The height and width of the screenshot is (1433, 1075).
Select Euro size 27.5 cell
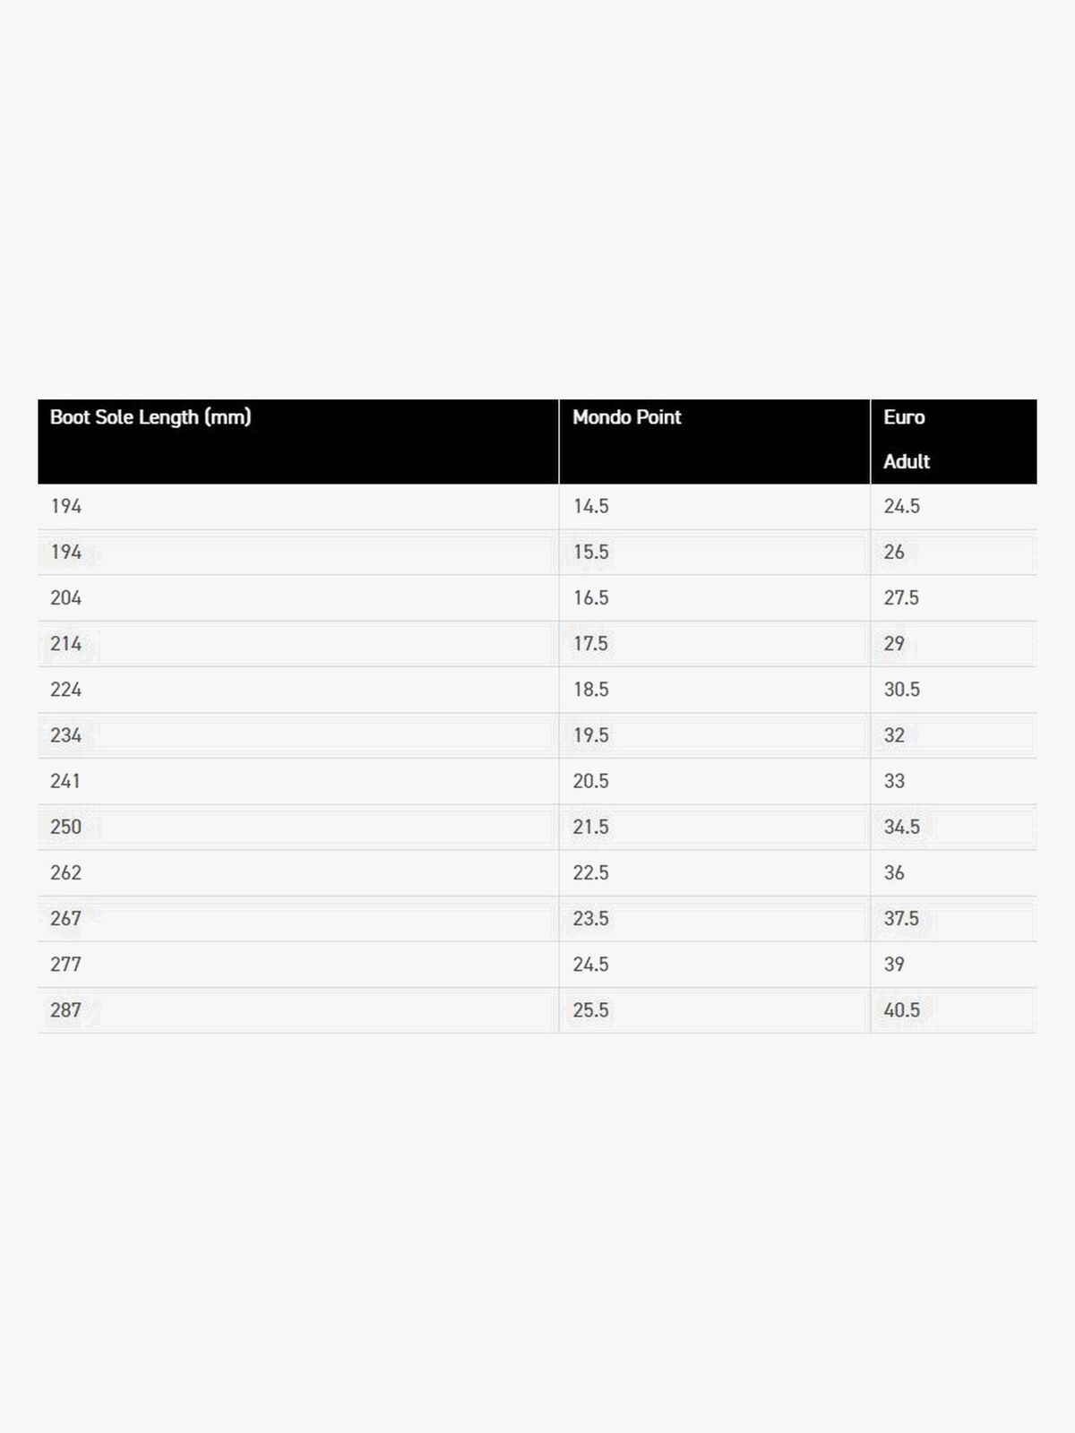point(901,597)
